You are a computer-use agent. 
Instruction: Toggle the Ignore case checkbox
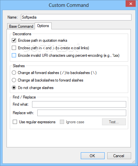coord(62,122)
